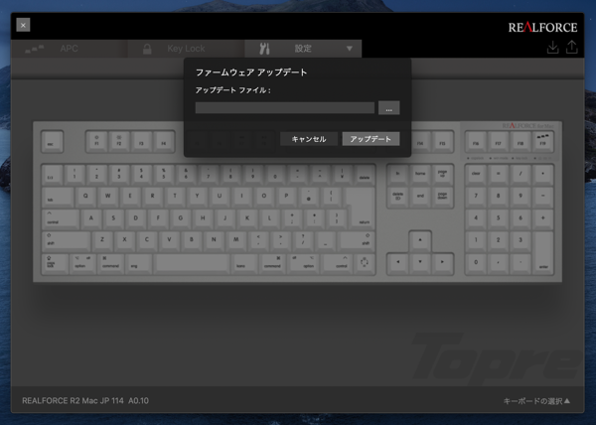The height and width of the screenshot is (425, 596).
Task: Select the return key on keyboard image
Action: [x=360, y=208]
